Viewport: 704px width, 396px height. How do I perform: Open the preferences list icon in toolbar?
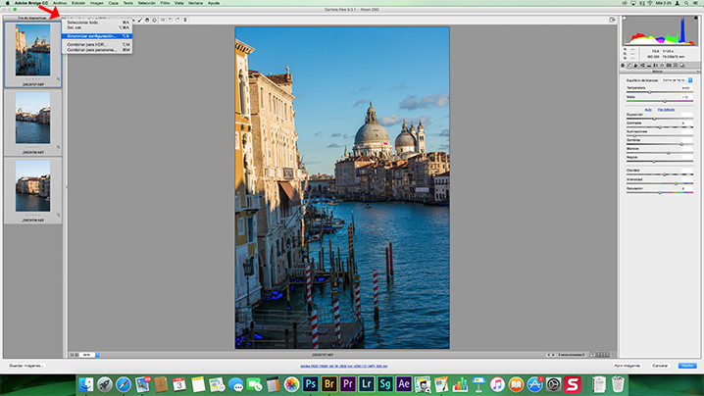click(x=163, y=20)
